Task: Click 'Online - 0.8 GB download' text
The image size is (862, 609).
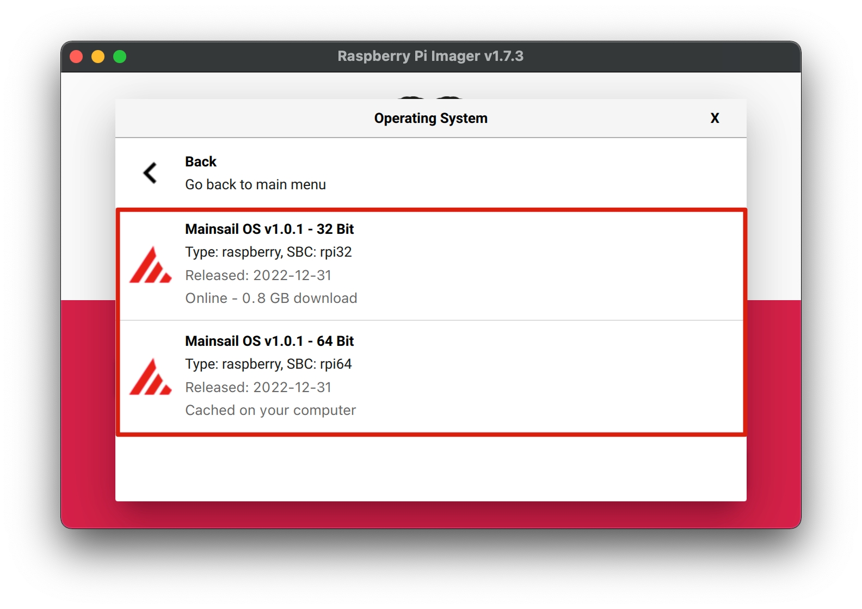Action: click(271, 298)
